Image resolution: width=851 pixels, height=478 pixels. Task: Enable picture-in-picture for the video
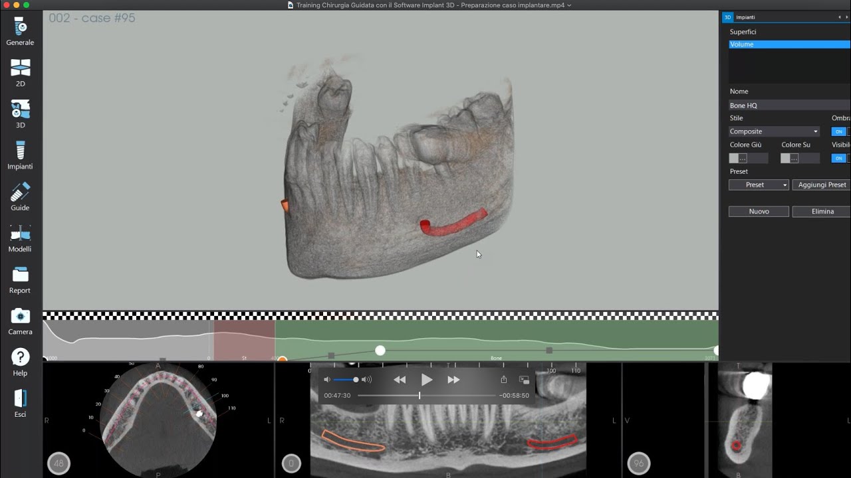(x=524, y=380)
